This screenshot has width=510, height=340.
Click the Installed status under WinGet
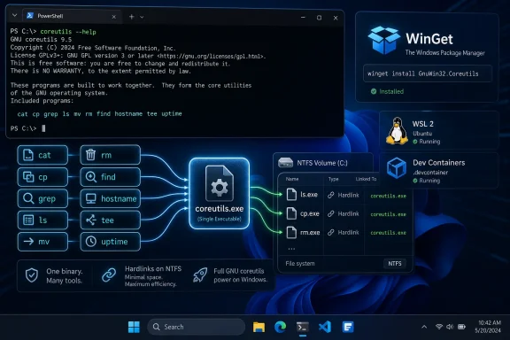(388, 92)
